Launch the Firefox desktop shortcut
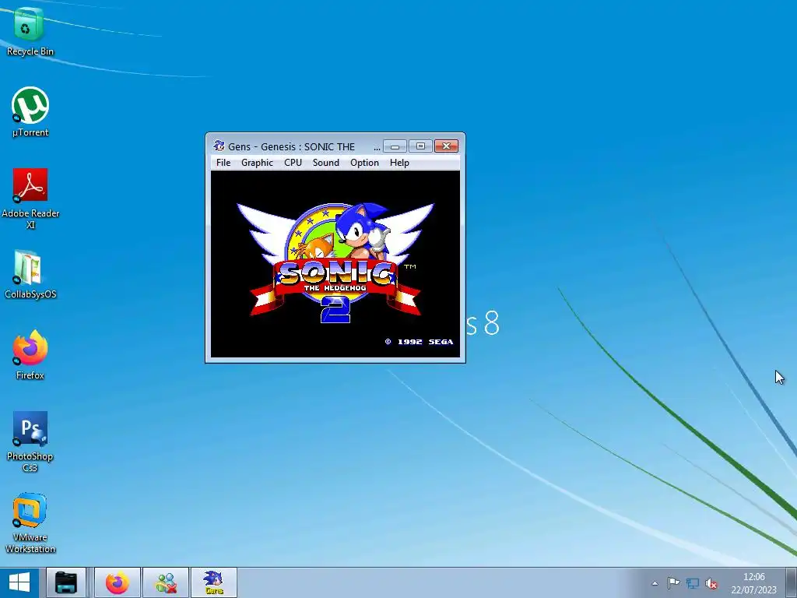This screenshot has width=797, height=598. point(30,355)
